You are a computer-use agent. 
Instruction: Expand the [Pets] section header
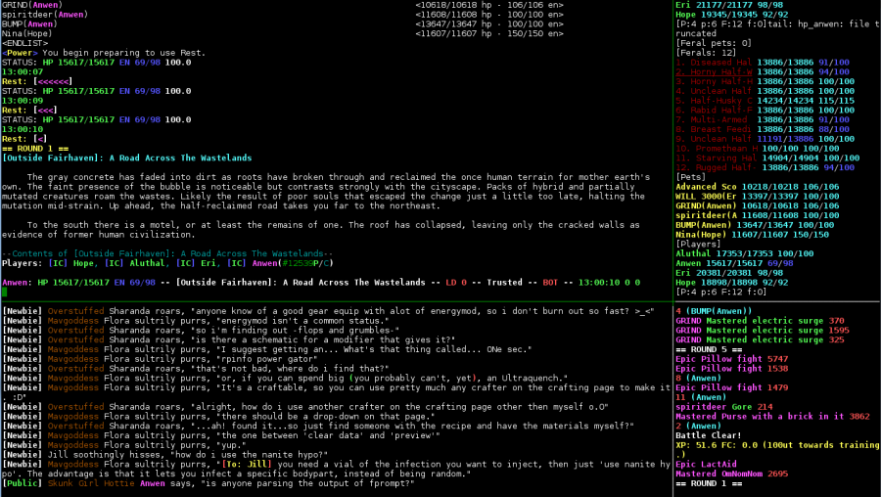tap(693, 176)
